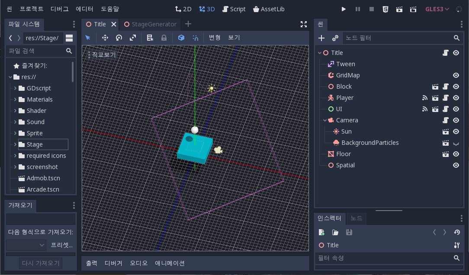This screenshot has height=275, width=469.
Task: Toggle file system split view icon
Action: 69,38
